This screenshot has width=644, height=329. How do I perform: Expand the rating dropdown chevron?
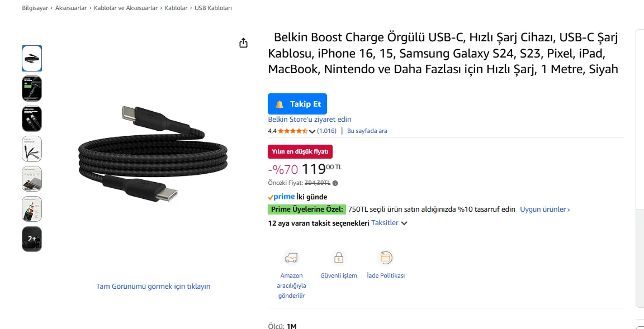click(x=312, y=132)
